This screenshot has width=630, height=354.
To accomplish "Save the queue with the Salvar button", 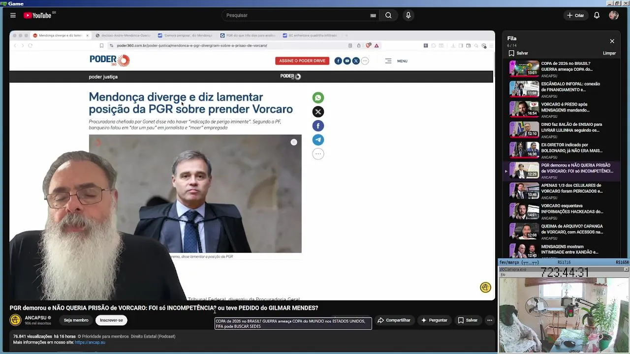I will (x=518, y=53).
